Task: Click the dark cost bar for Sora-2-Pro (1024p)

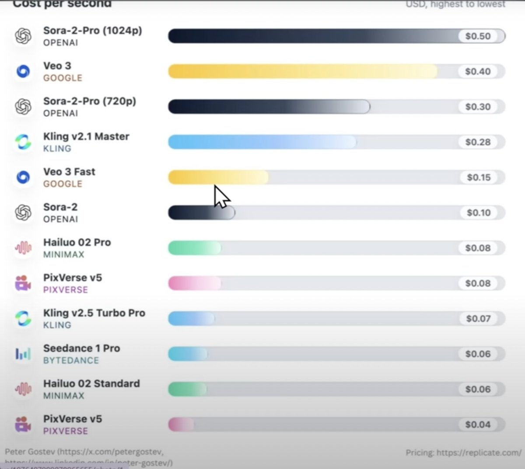Action: (336, 36)
